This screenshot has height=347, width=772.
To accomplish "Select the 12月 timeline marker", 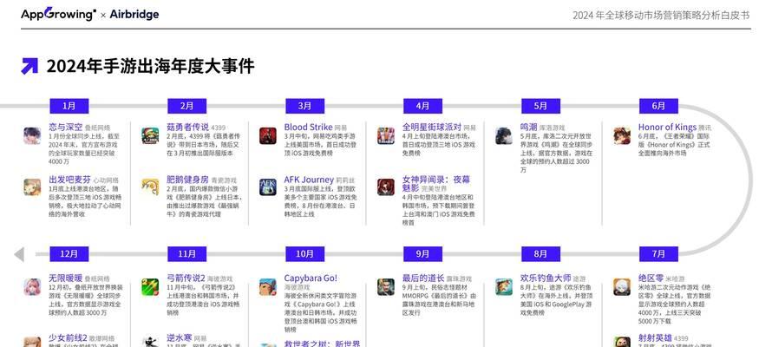I will pyautogui.click(x=69, y=254).
